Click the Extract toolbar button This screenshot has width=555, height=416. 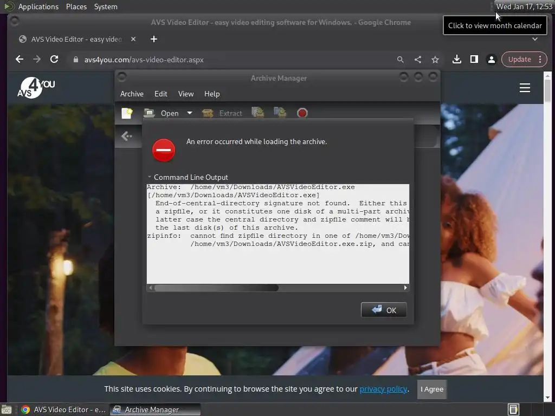coord(222,113)
